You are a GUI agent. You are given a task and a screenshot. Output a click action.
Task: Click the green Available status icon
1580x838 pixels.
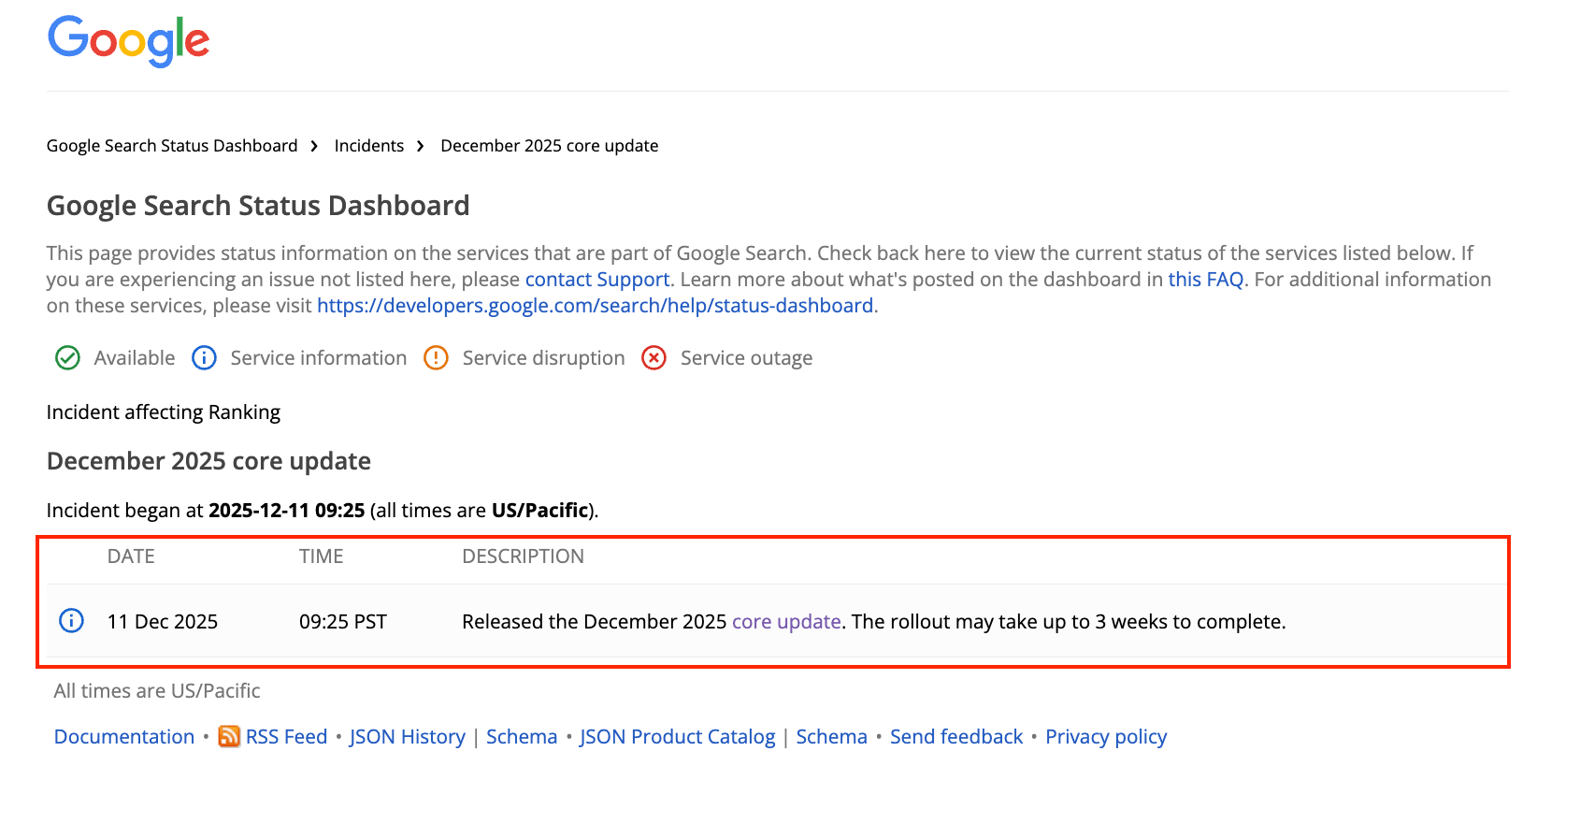(x=67, y=358)
